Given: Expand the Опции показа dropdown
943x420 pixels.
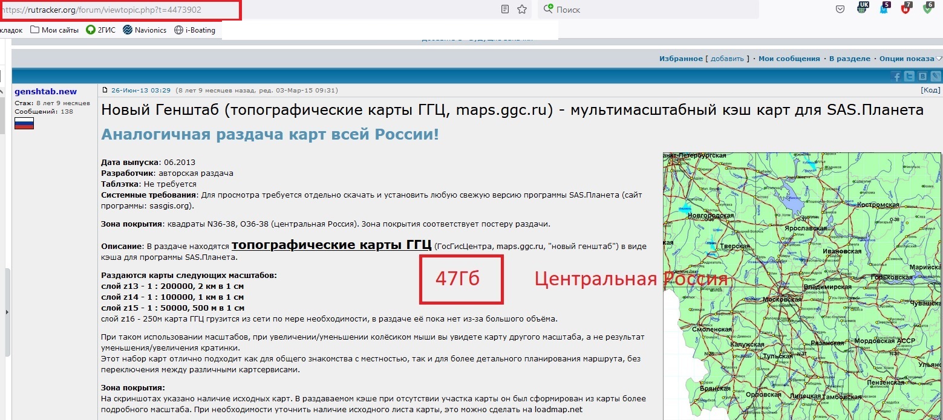Looking at the screenshot, I should tap(909, 59).
